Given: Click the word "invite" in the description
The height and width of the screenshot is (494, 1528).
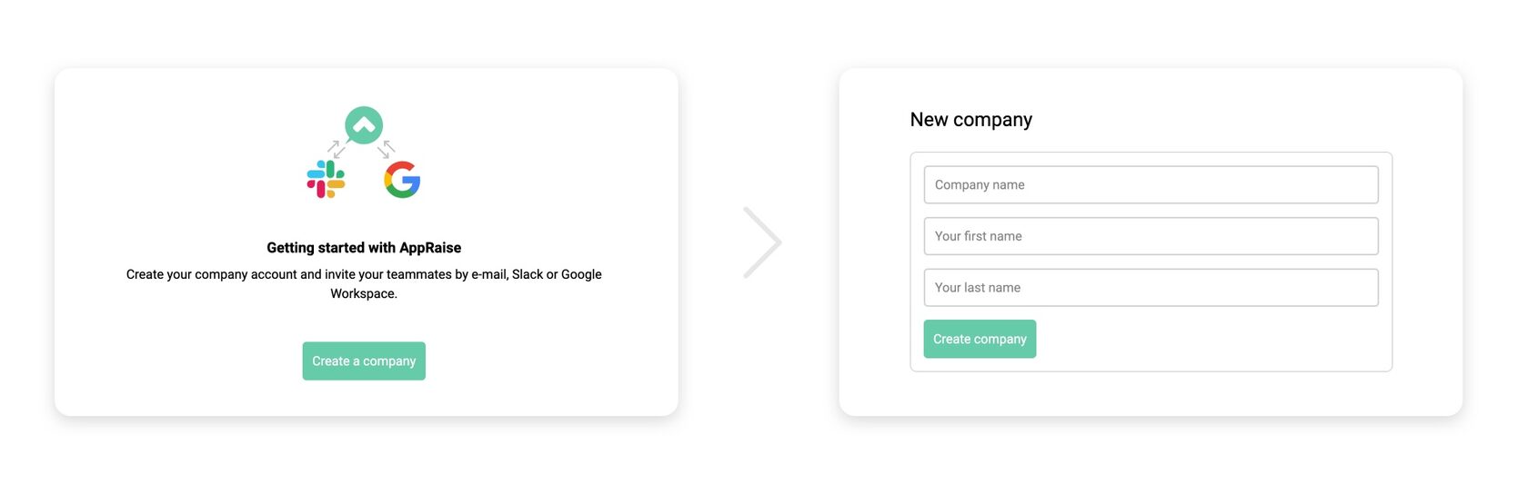Looking at the screenshot, I should 339,274.
